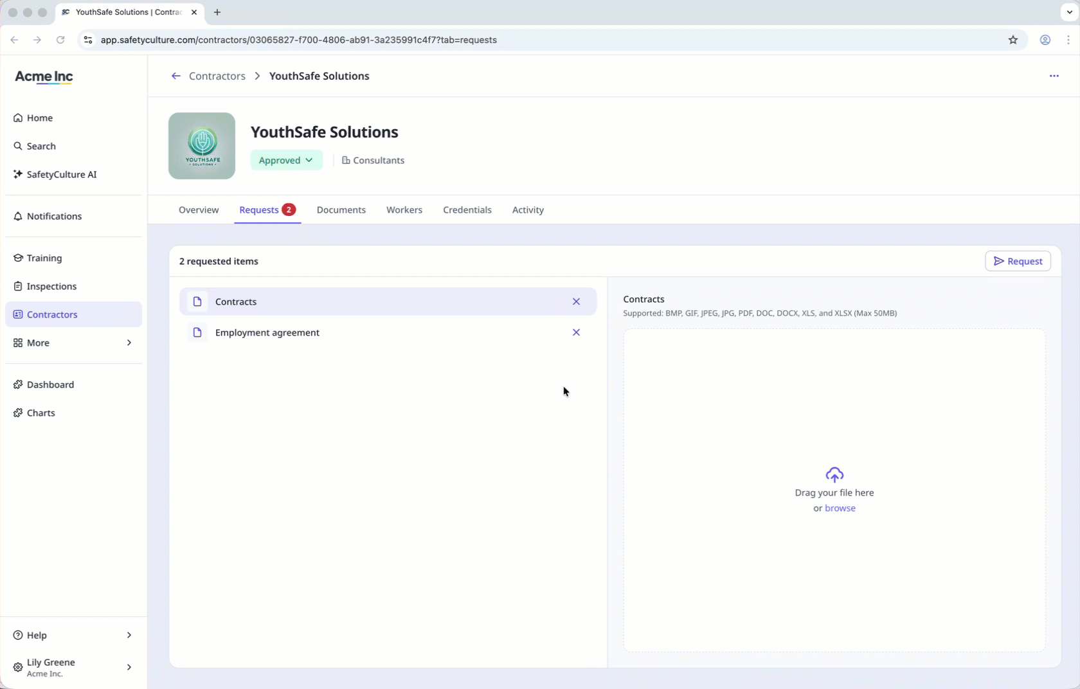The width and height of the screenshot is (1080, 689).
Task: Open the browser tab search dropdown
Action: [1069, 12]
